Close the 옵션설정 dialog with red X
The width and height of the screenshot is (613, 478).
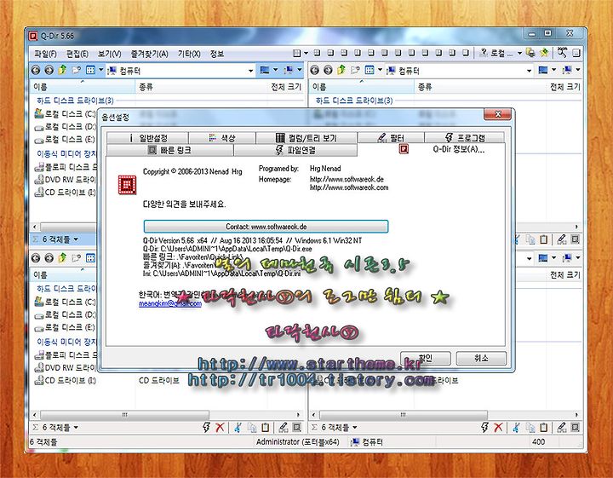tap(498, 114)
